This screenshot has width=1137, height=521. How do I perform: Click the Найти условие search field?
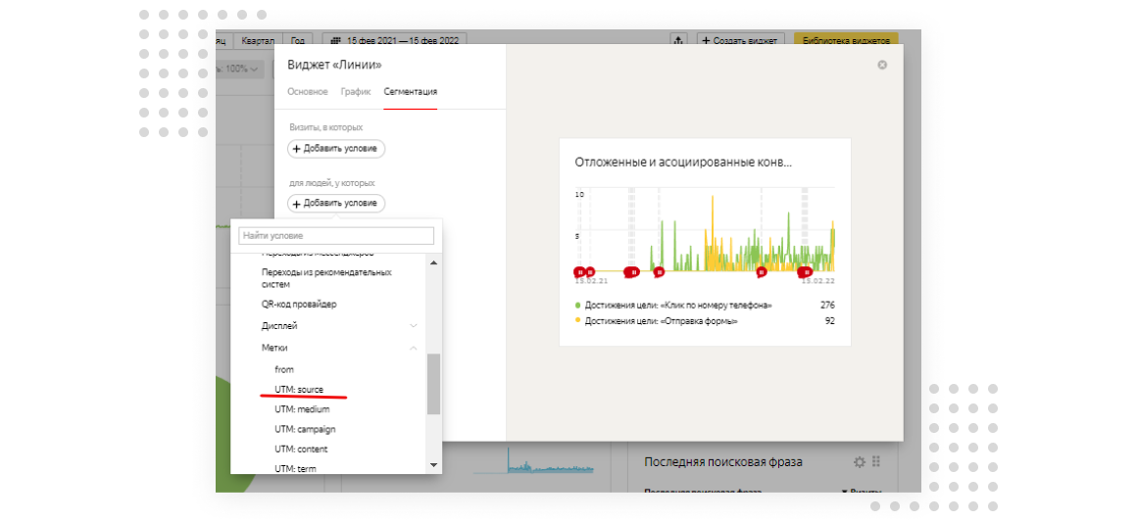336,235
